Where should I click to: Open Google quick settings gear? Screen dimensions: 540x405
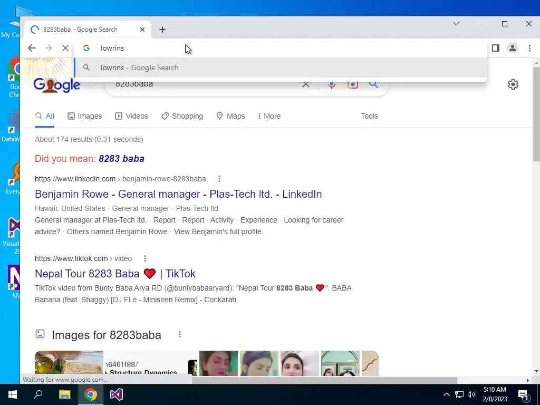click(x=513, y=84)
